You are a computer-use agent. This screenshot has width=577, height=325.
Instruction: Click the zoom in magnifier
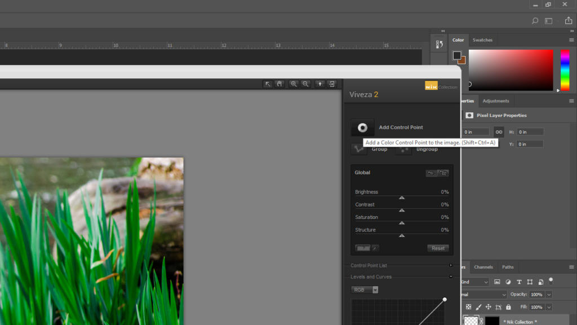click(x=294, y=84)
